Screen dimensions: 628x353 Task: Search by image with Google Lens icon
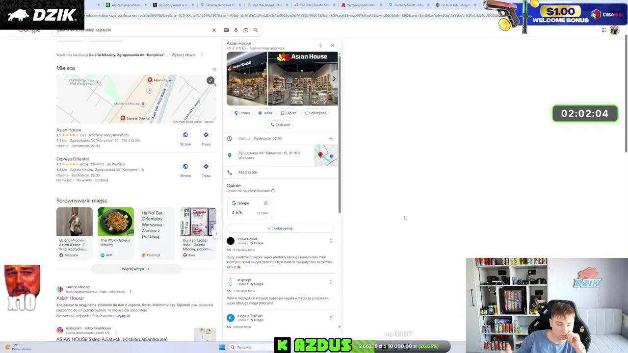click(x=246, y=30)
